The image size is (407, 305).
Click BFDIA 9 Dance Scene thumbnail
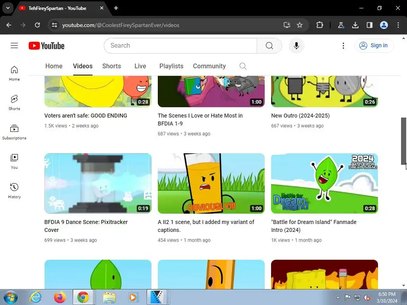(x=98, y=183)
